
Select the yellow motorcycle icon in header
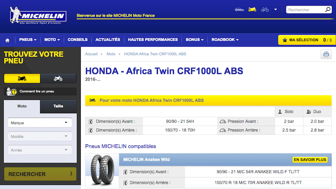click(x=252, y=10)
